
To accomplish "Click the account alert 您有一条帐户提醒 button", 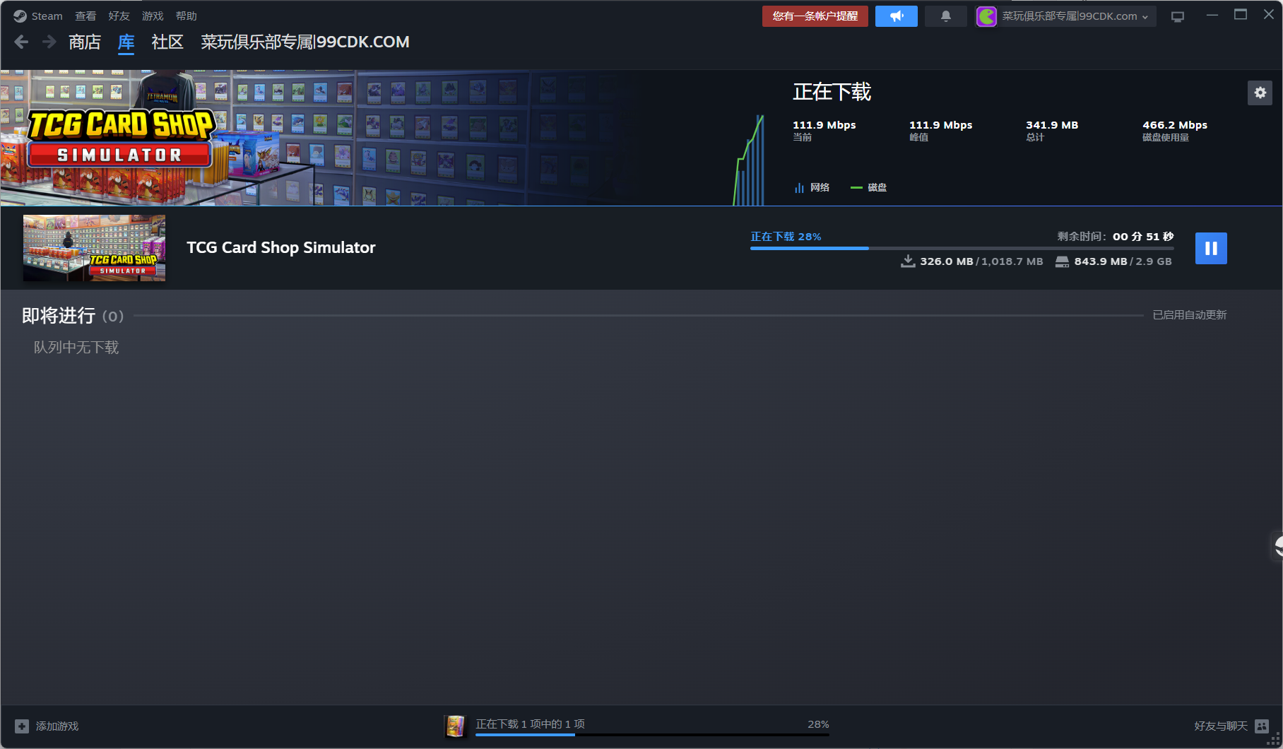I will coord(815,16).
